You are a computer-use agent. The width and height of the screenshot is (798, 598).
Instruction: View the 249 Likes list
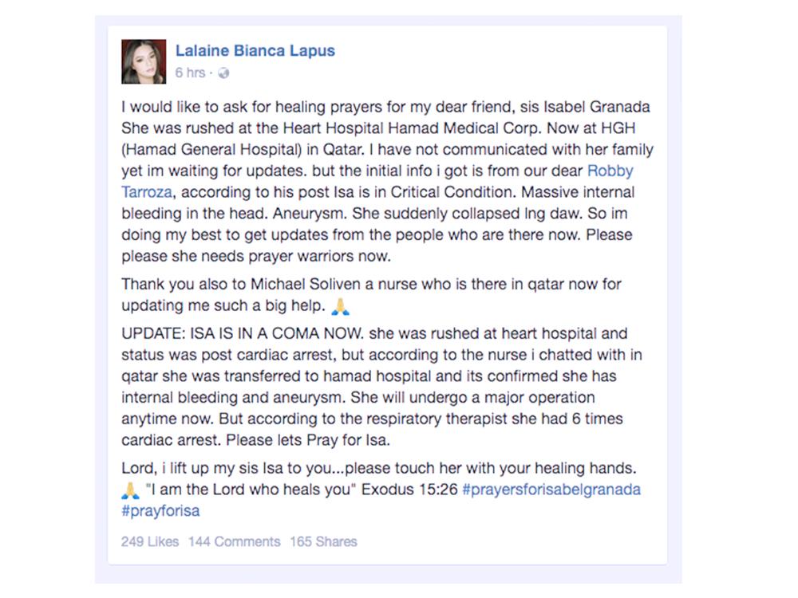(150, 541)
